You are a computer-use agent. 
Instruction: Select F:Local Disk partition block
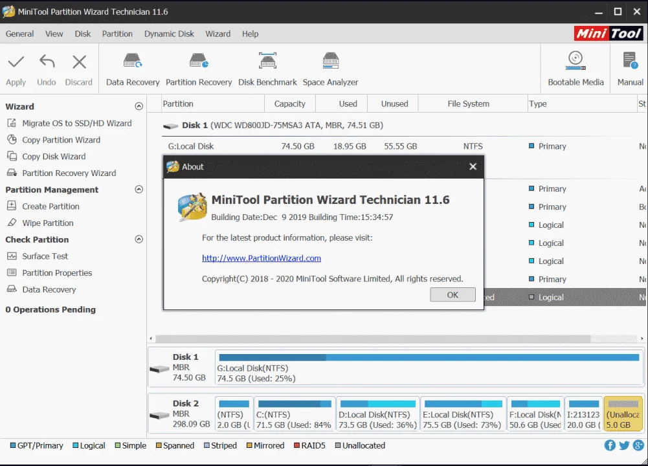535,414
